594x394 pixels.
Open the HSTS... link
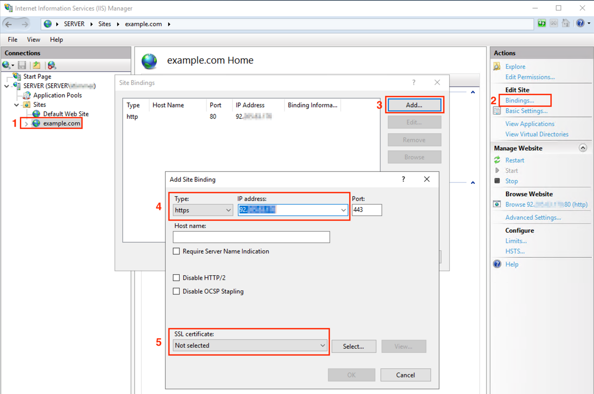click(x=515, y=251)
